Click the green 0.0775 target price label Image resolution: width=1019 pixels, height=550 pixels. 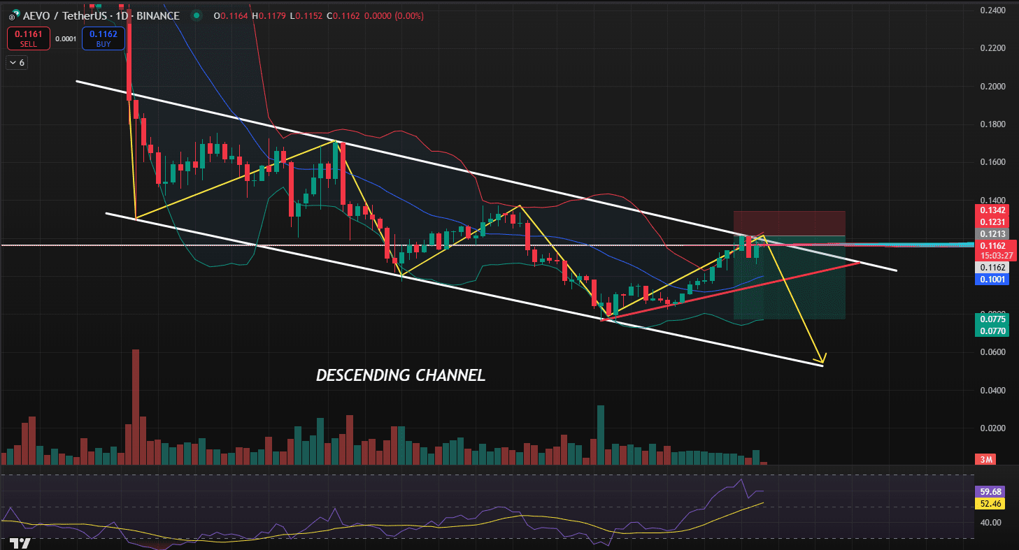pos(993,319)
